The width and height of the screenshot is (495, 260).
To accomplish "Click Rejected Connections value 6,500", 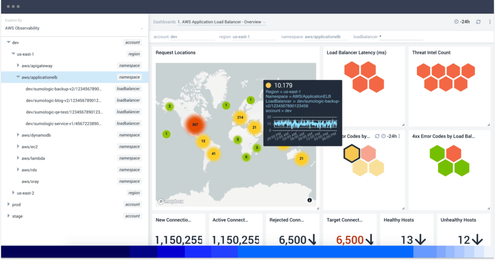I will (292, 240).
